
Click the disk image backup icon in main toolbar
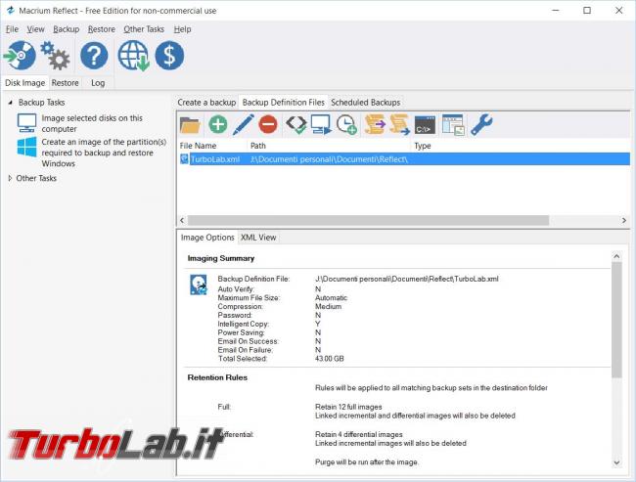(x=20, y=55)
